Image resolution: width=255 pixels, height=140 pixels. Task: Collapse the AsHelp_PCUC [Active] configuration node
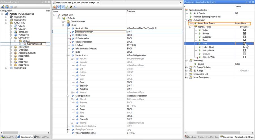2,14
